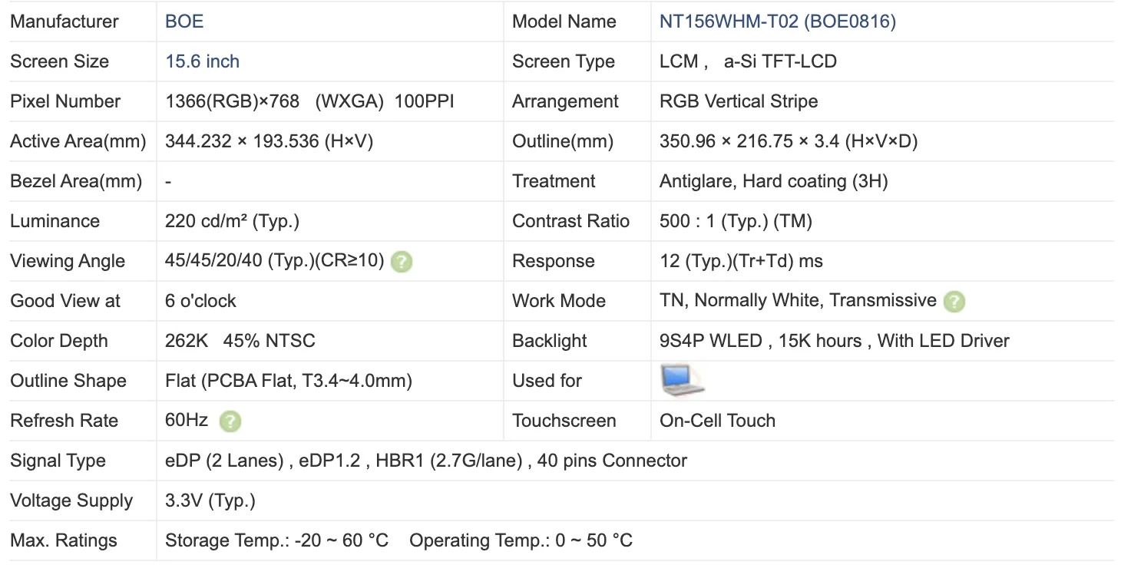Select the text "LCM , a-Si TFT-LCD"

pos(748,61)
